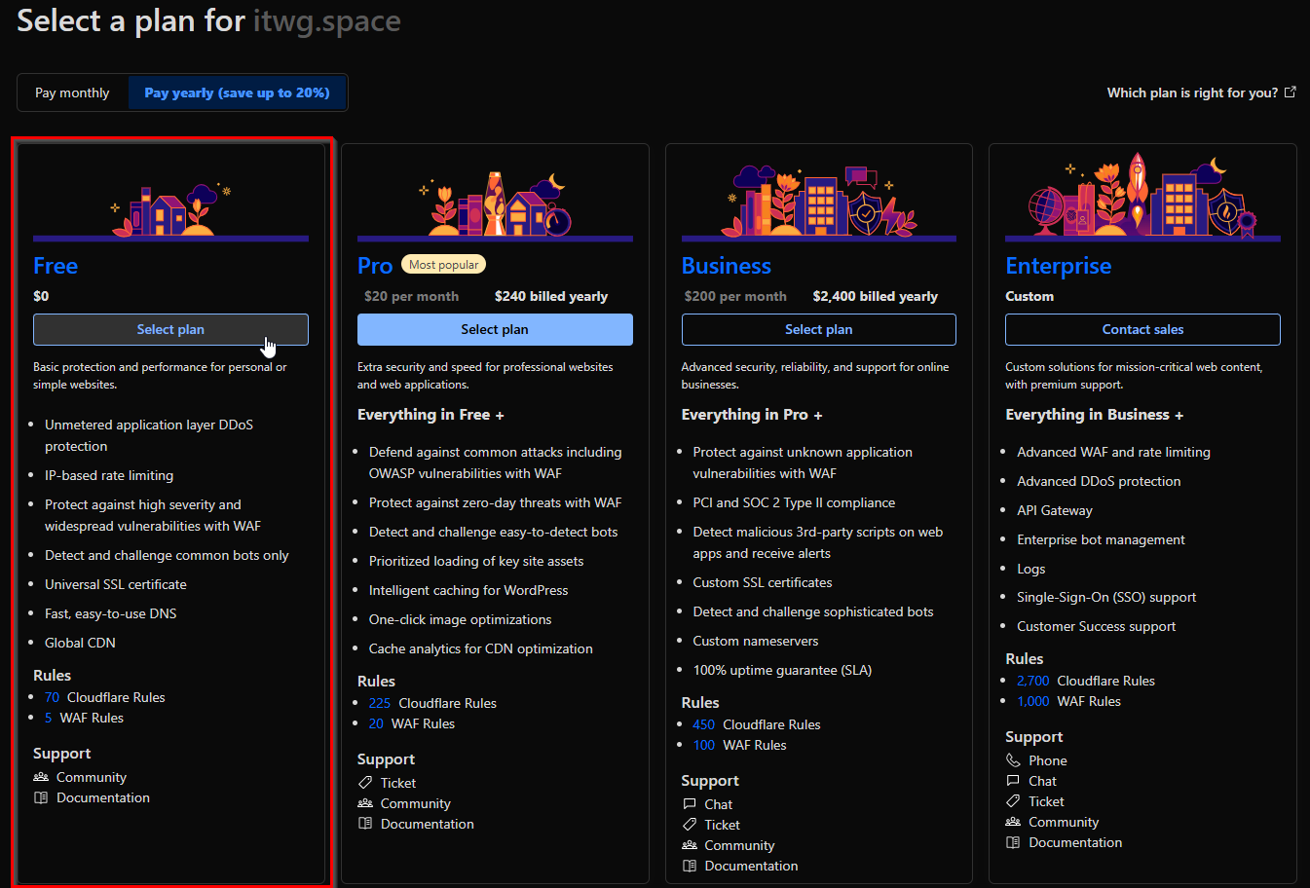Click 'PCI and SOC 2 Type II compliance'

point(794,502)
